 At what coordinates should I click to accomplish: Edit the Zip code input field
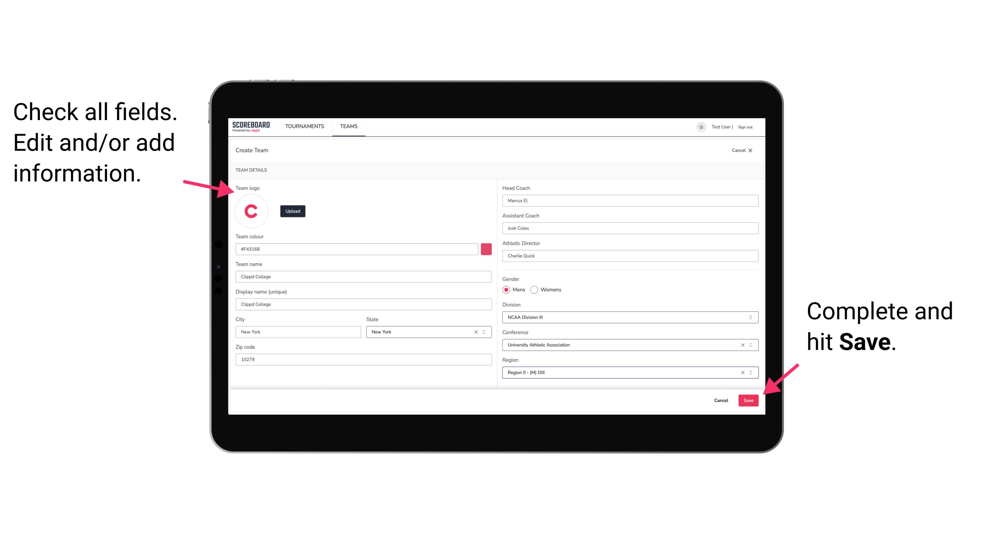coord(363,360)
